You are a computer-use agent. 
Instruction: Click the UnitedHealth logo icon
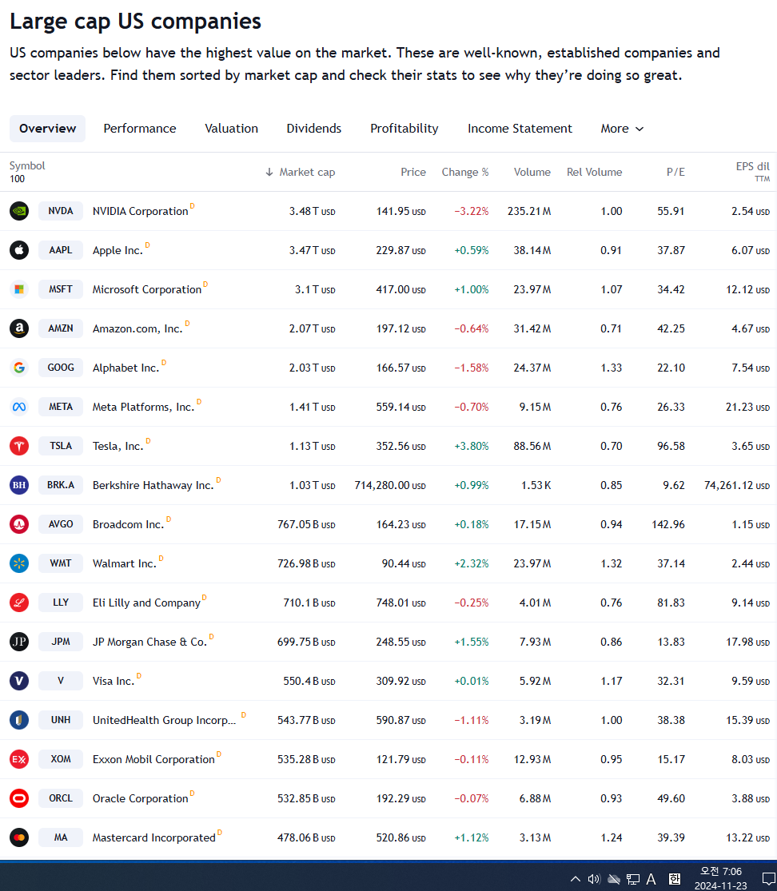point(19,720)
